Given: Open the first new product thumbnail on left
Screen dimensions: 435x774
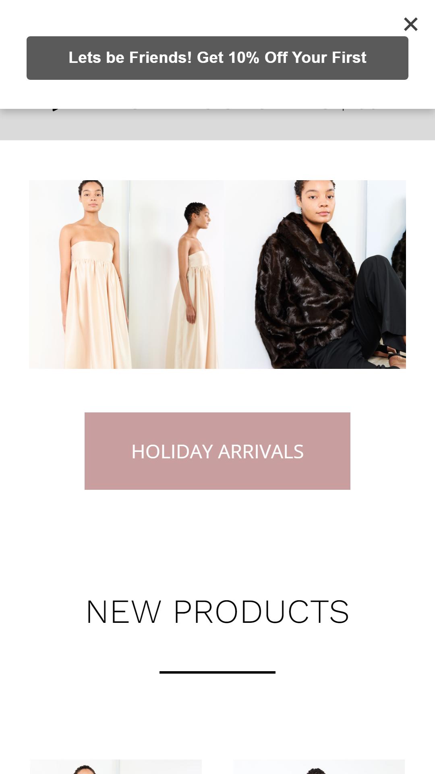Looking at the screenshot, I should tap(116, 767).
